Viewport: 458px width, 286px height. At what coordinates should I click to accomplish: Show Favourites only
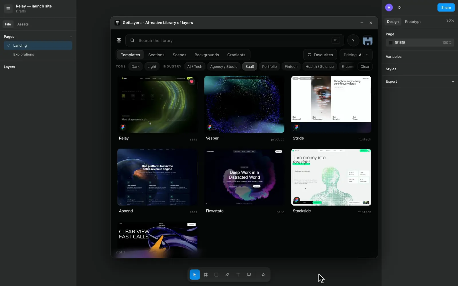(320, 55)
